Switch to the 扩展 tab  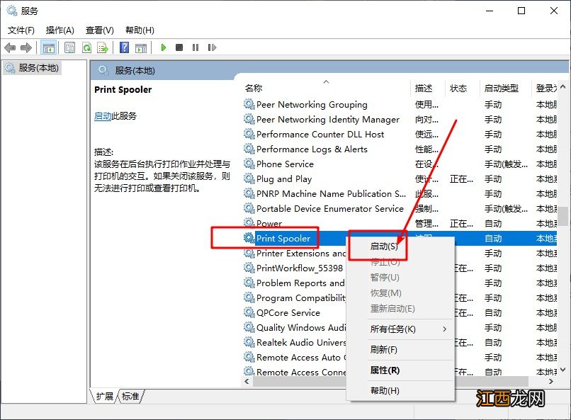pos(105,397)
